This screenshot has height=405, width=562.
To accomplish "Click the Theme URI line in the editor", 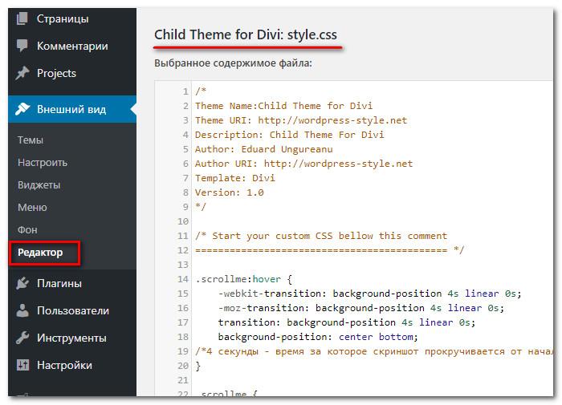I will pyautogui.click(x=300, y=120).
